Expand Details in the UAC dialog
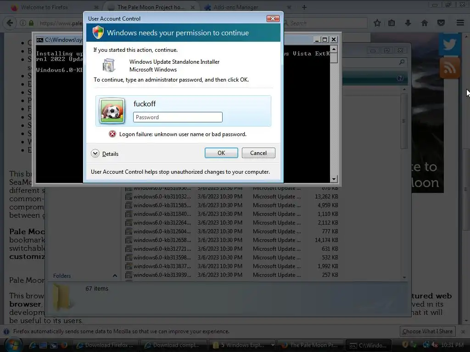This screenshot has height=352, width=470. [x=105, y=154]
